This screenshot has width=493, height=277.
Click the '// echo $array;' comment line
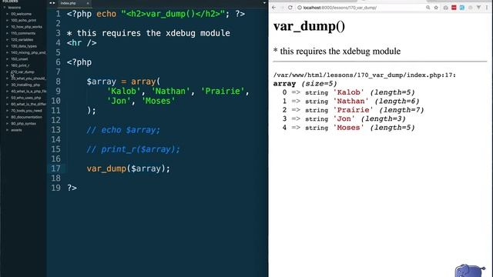[x=123, y=130]
